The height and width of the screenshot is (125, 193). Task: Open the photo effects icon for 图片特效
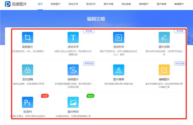(x=73, y=102)
